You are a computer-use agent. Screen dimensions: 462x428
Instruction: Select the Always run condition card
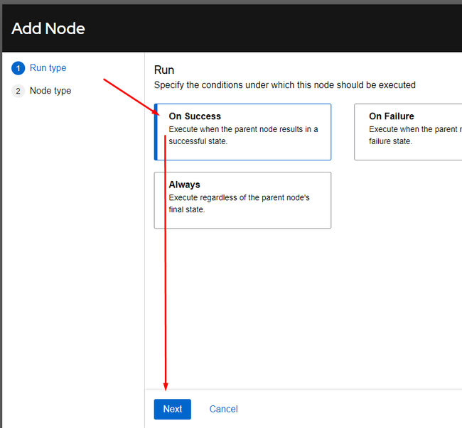242,200
